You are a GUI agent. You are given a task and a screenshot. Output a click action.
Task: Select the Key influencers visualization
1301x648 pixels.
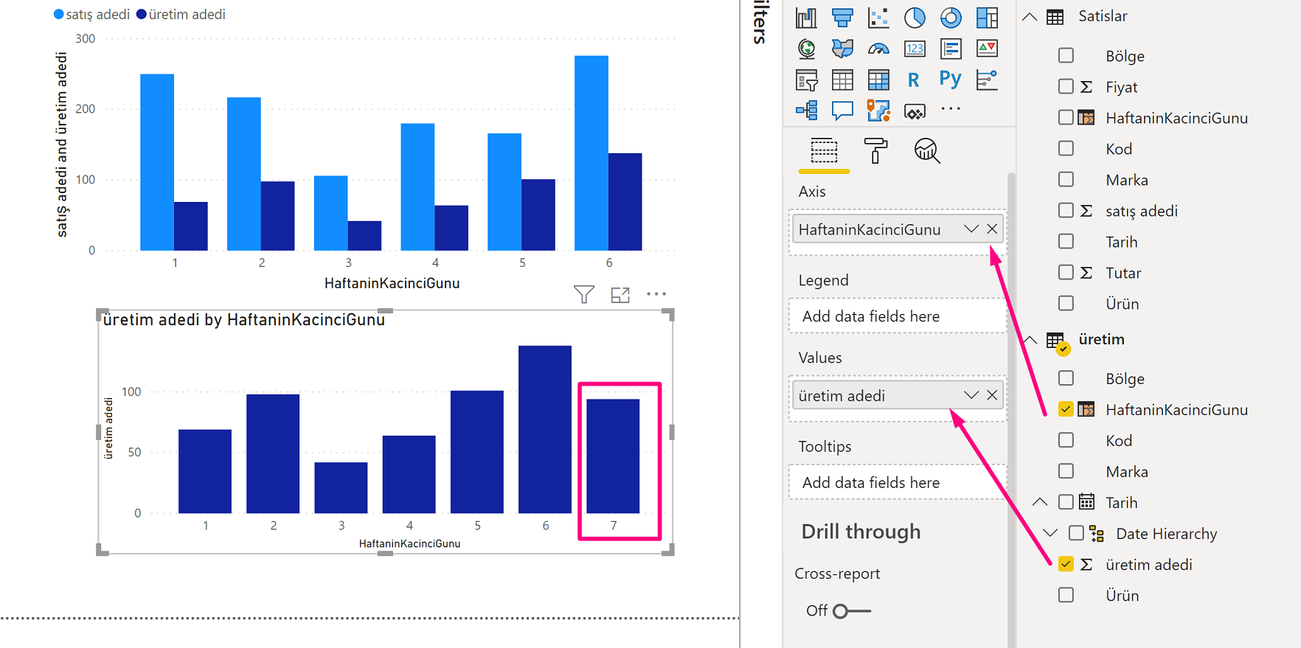pyautogui.click(x=987, y=80)
